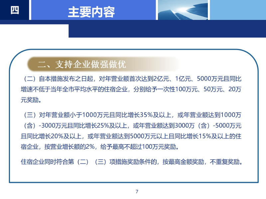
Task: Click the skyscraper photo in header
Action: (183, 10)
